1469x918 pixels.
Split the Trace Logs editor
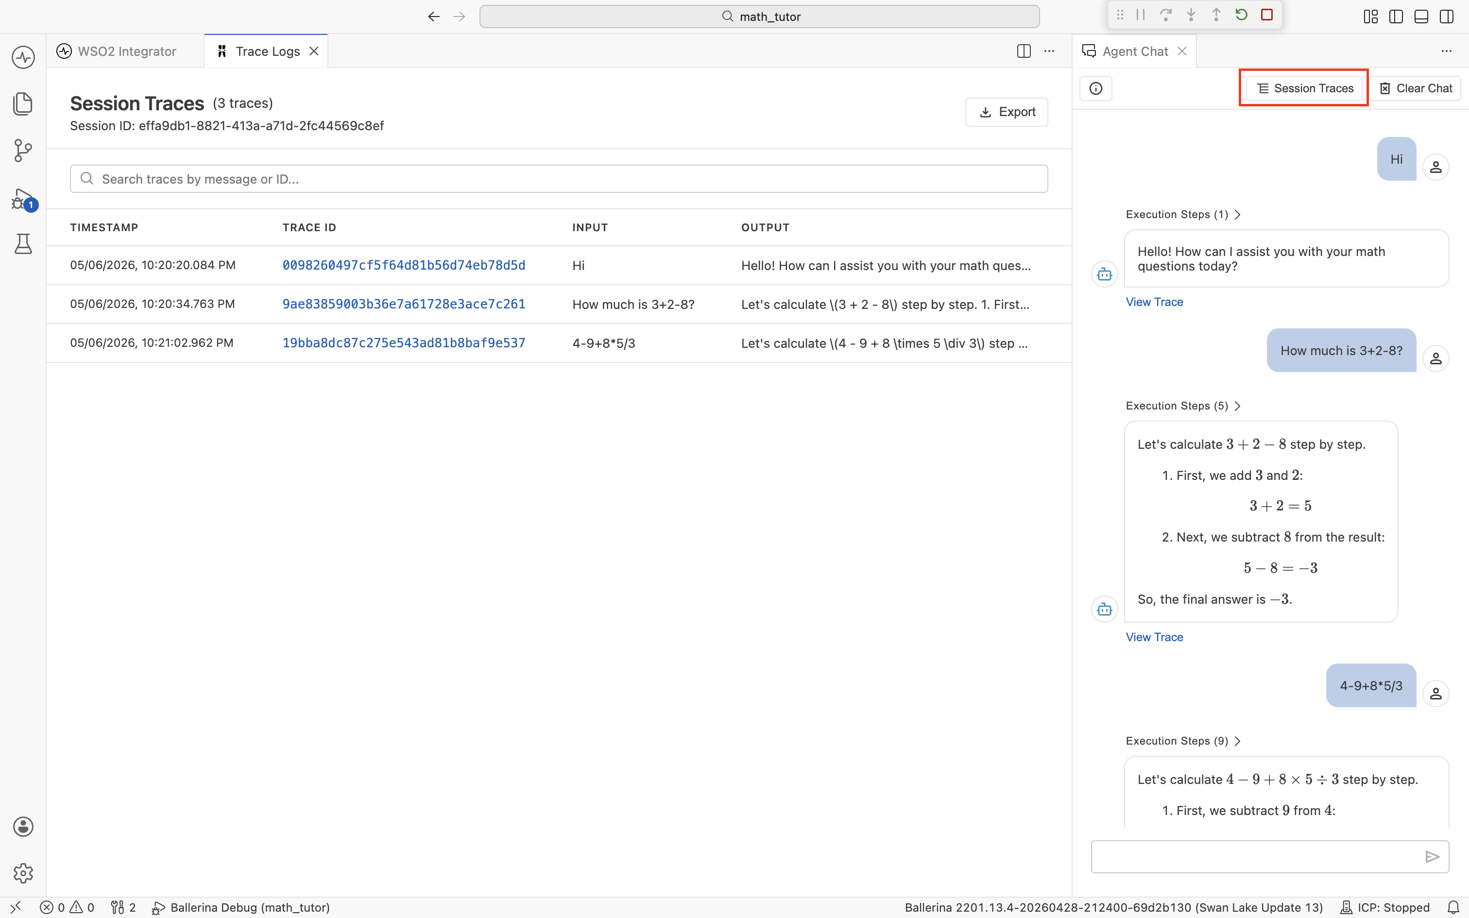[x=1024, y=51]
